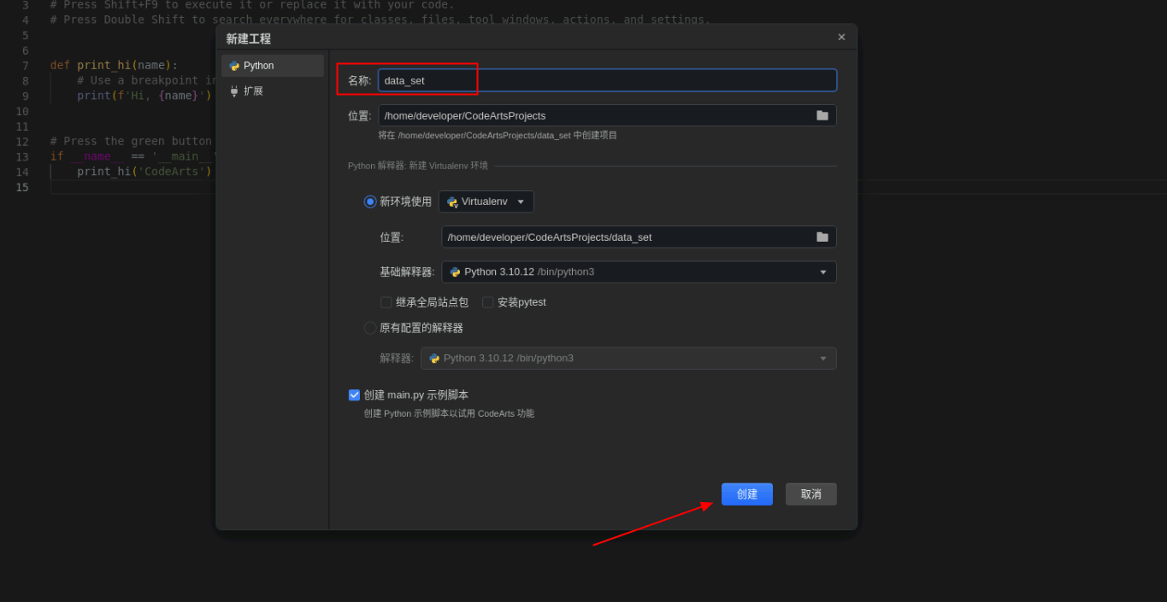Screen dimensions: 1167x602
Task: Close the 新建工程 dialog
Action: coord(841,37)
